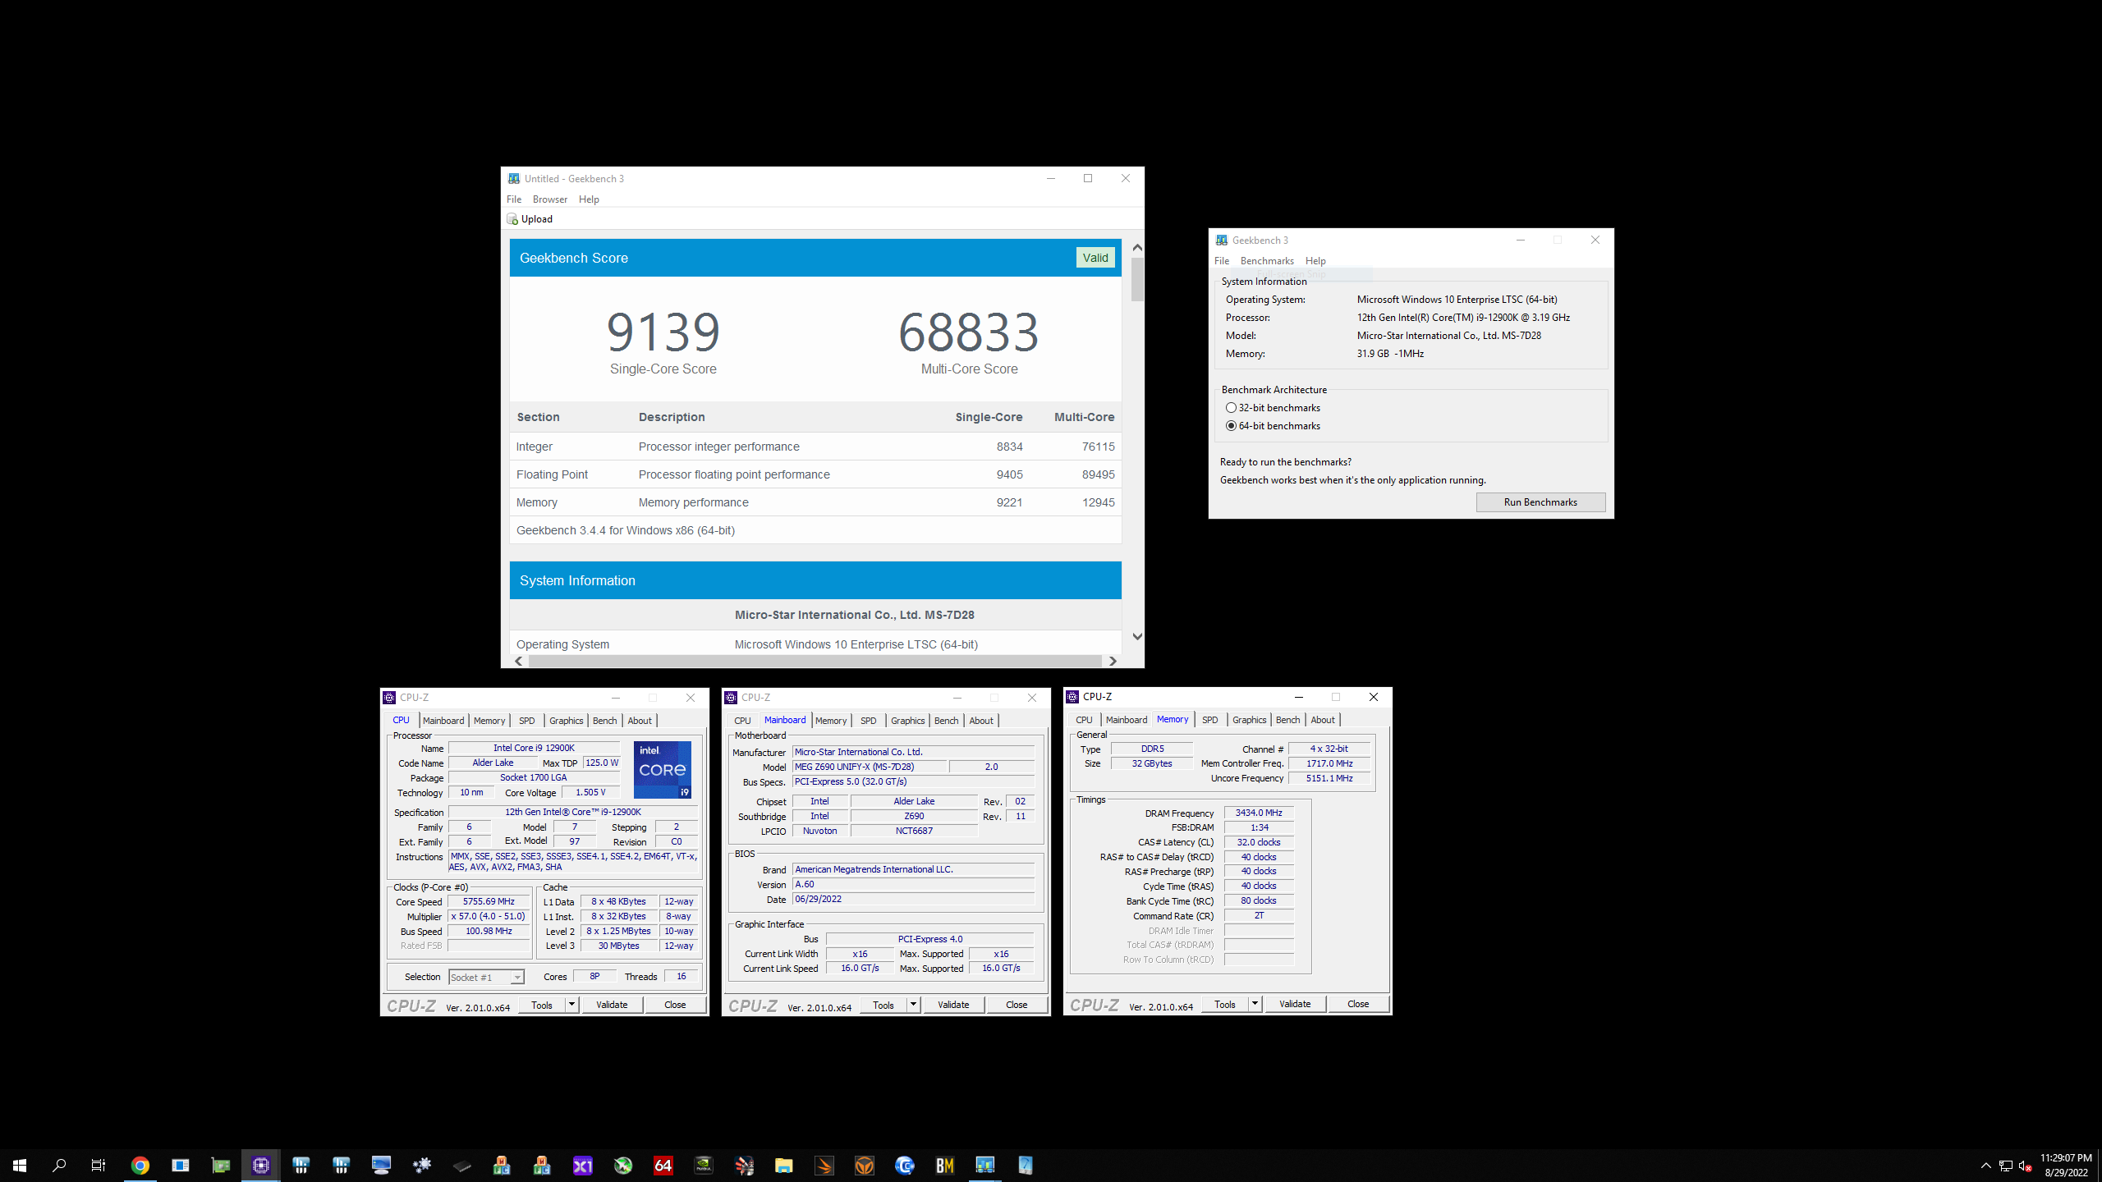This screenshot has height=1182, width=2102.
Task: Launch 3DMark orange square taskbar icon
Action: tap(824, 1165)
